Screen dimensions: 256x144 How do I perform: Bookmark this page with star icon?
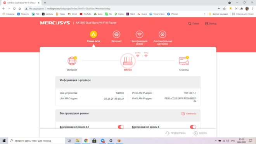click(224, 9)
